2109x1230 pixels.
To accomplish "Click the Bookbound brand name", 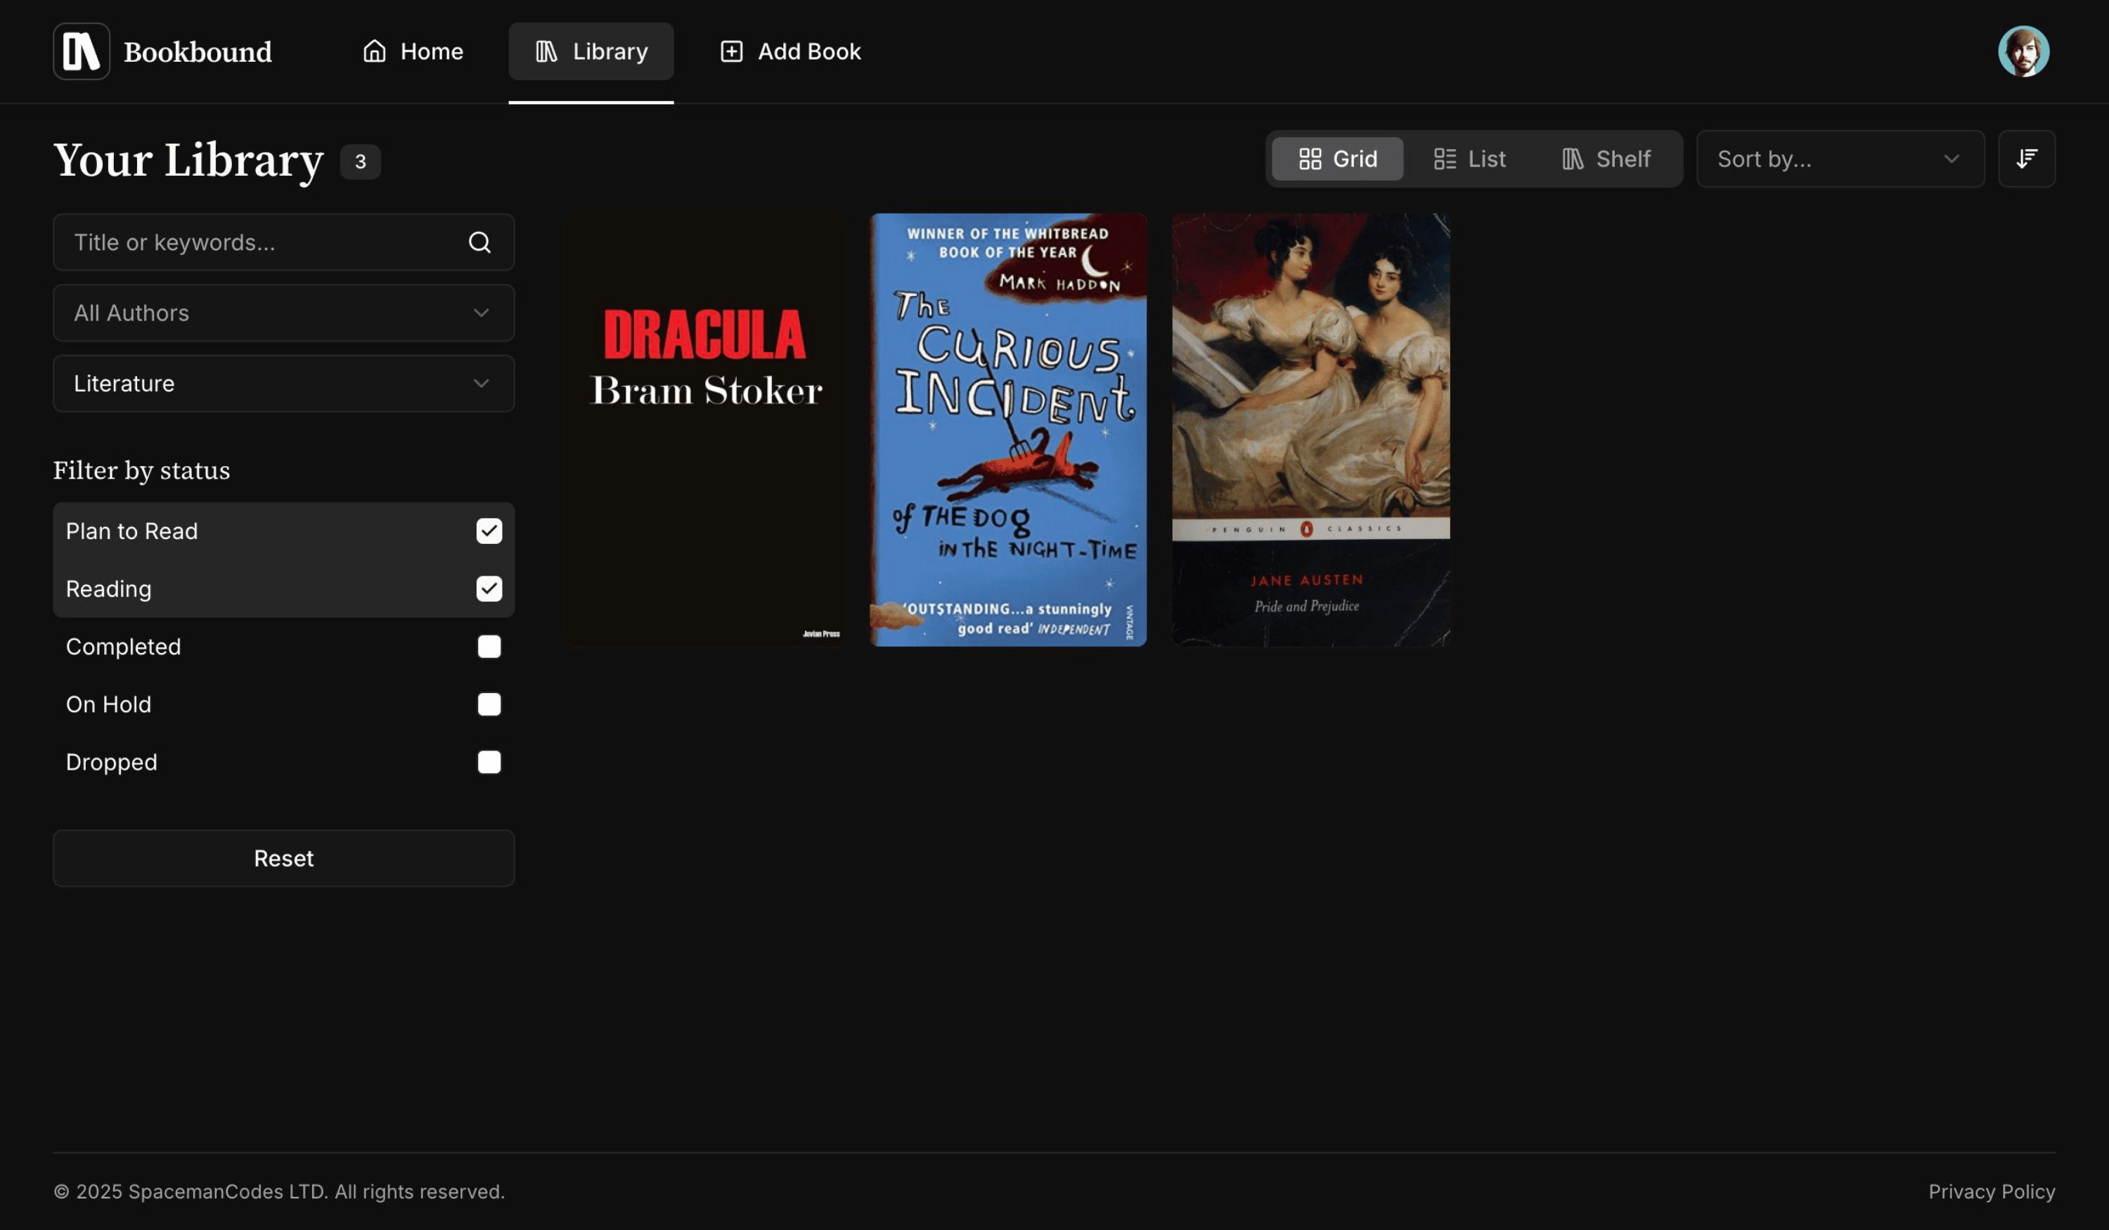I will [x=198, y=52].
